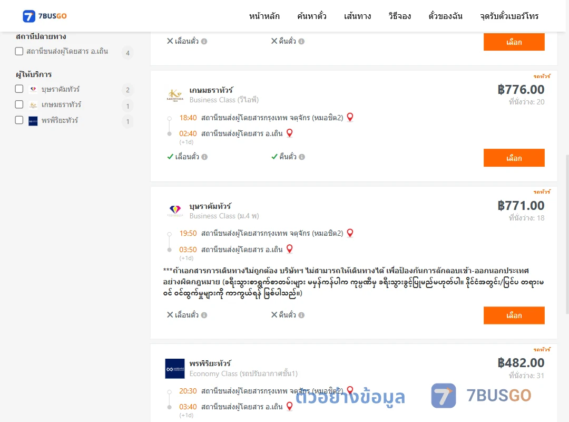Click the เลื่อนตั๋ว info icon on the เกษมธราทัวร์ card

pyautogui.click(x=204, y=157)
